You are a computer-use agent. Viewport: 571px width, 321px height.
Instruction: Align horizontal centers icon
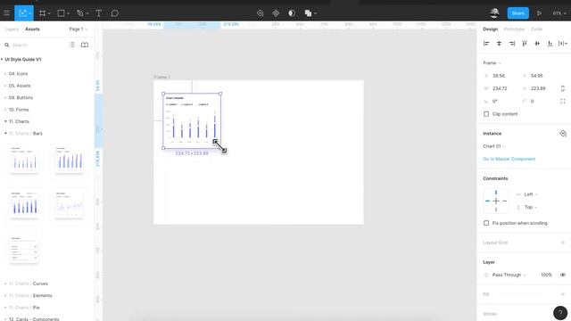(499, 44)
